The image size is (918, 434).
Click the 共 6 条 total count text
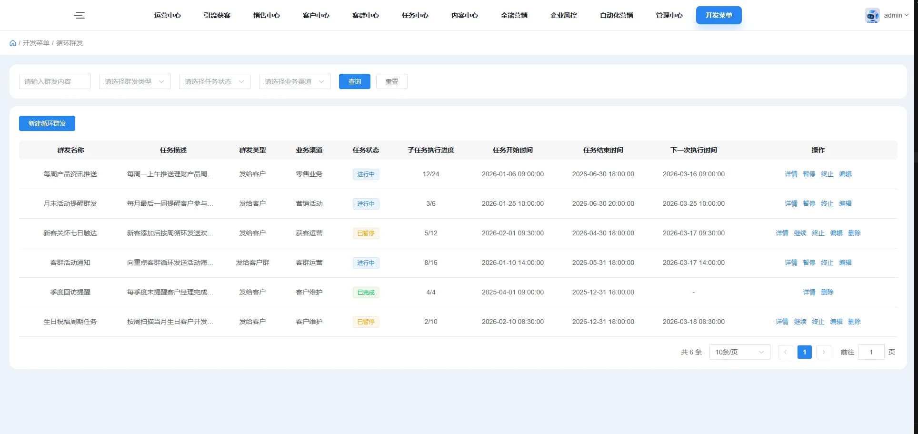pyautogui.click(x=691, y=352)
